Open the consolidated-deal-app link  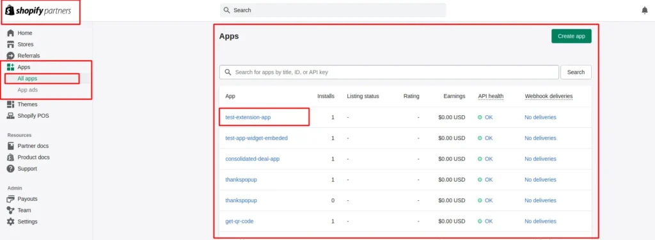pos(252,159)
